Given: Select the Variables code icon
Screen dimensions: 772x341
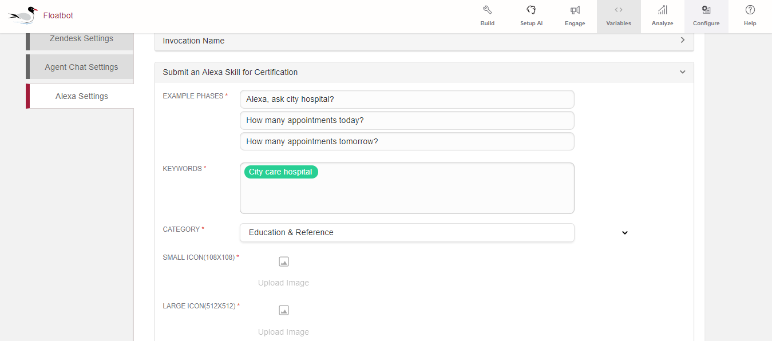Looking at the screenshot, I should (x=618, y=10).
